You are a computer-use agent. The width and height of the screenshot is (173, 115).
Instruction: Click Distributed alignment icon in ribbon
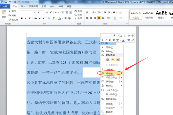coord(103,18)
